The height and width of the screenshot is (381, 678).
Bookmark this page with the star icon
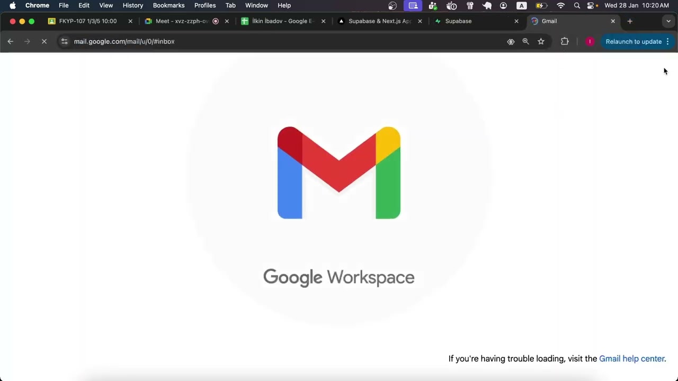tap(541, 41)
